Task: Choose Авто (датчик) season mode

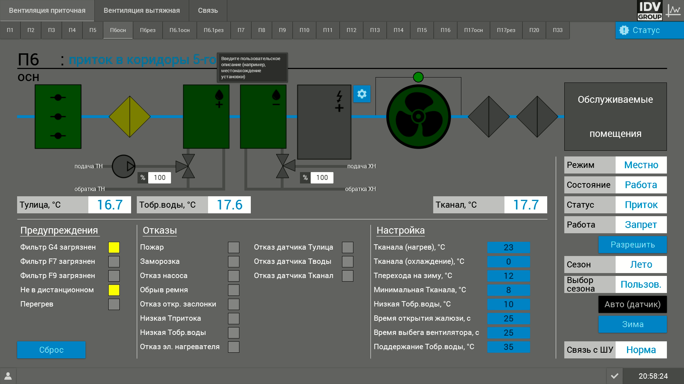Action: pyautogui.click(x=633, y=304)
